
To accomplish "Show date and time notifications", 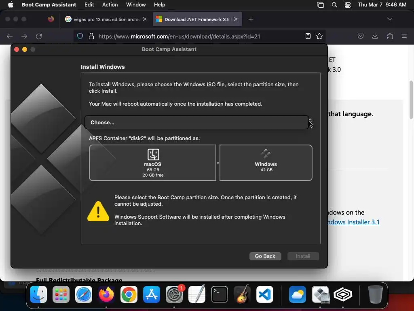I will pyautogui.click(x=382, y=4).
